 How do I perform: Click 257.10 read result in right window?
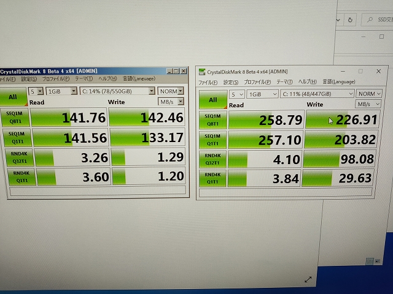point(266,140)
